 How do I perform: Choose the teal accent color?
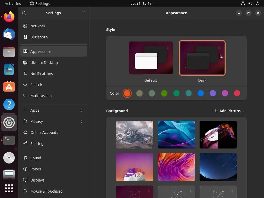tap(188, 93)
